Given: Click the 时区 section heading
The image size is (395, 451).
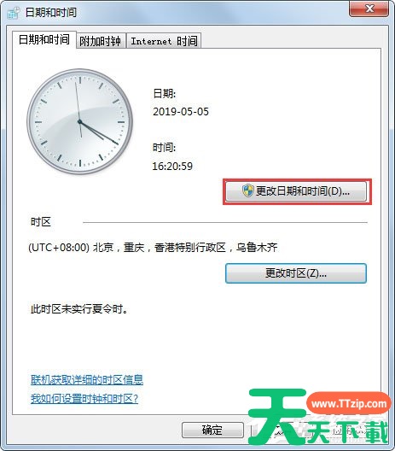Looking at the screenshot, I should coord(41,222).
